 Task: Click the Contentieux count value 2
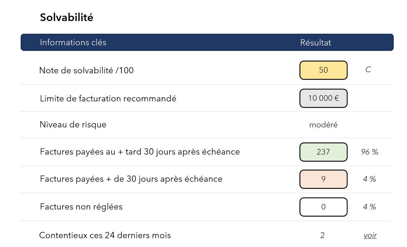point(322,235)
